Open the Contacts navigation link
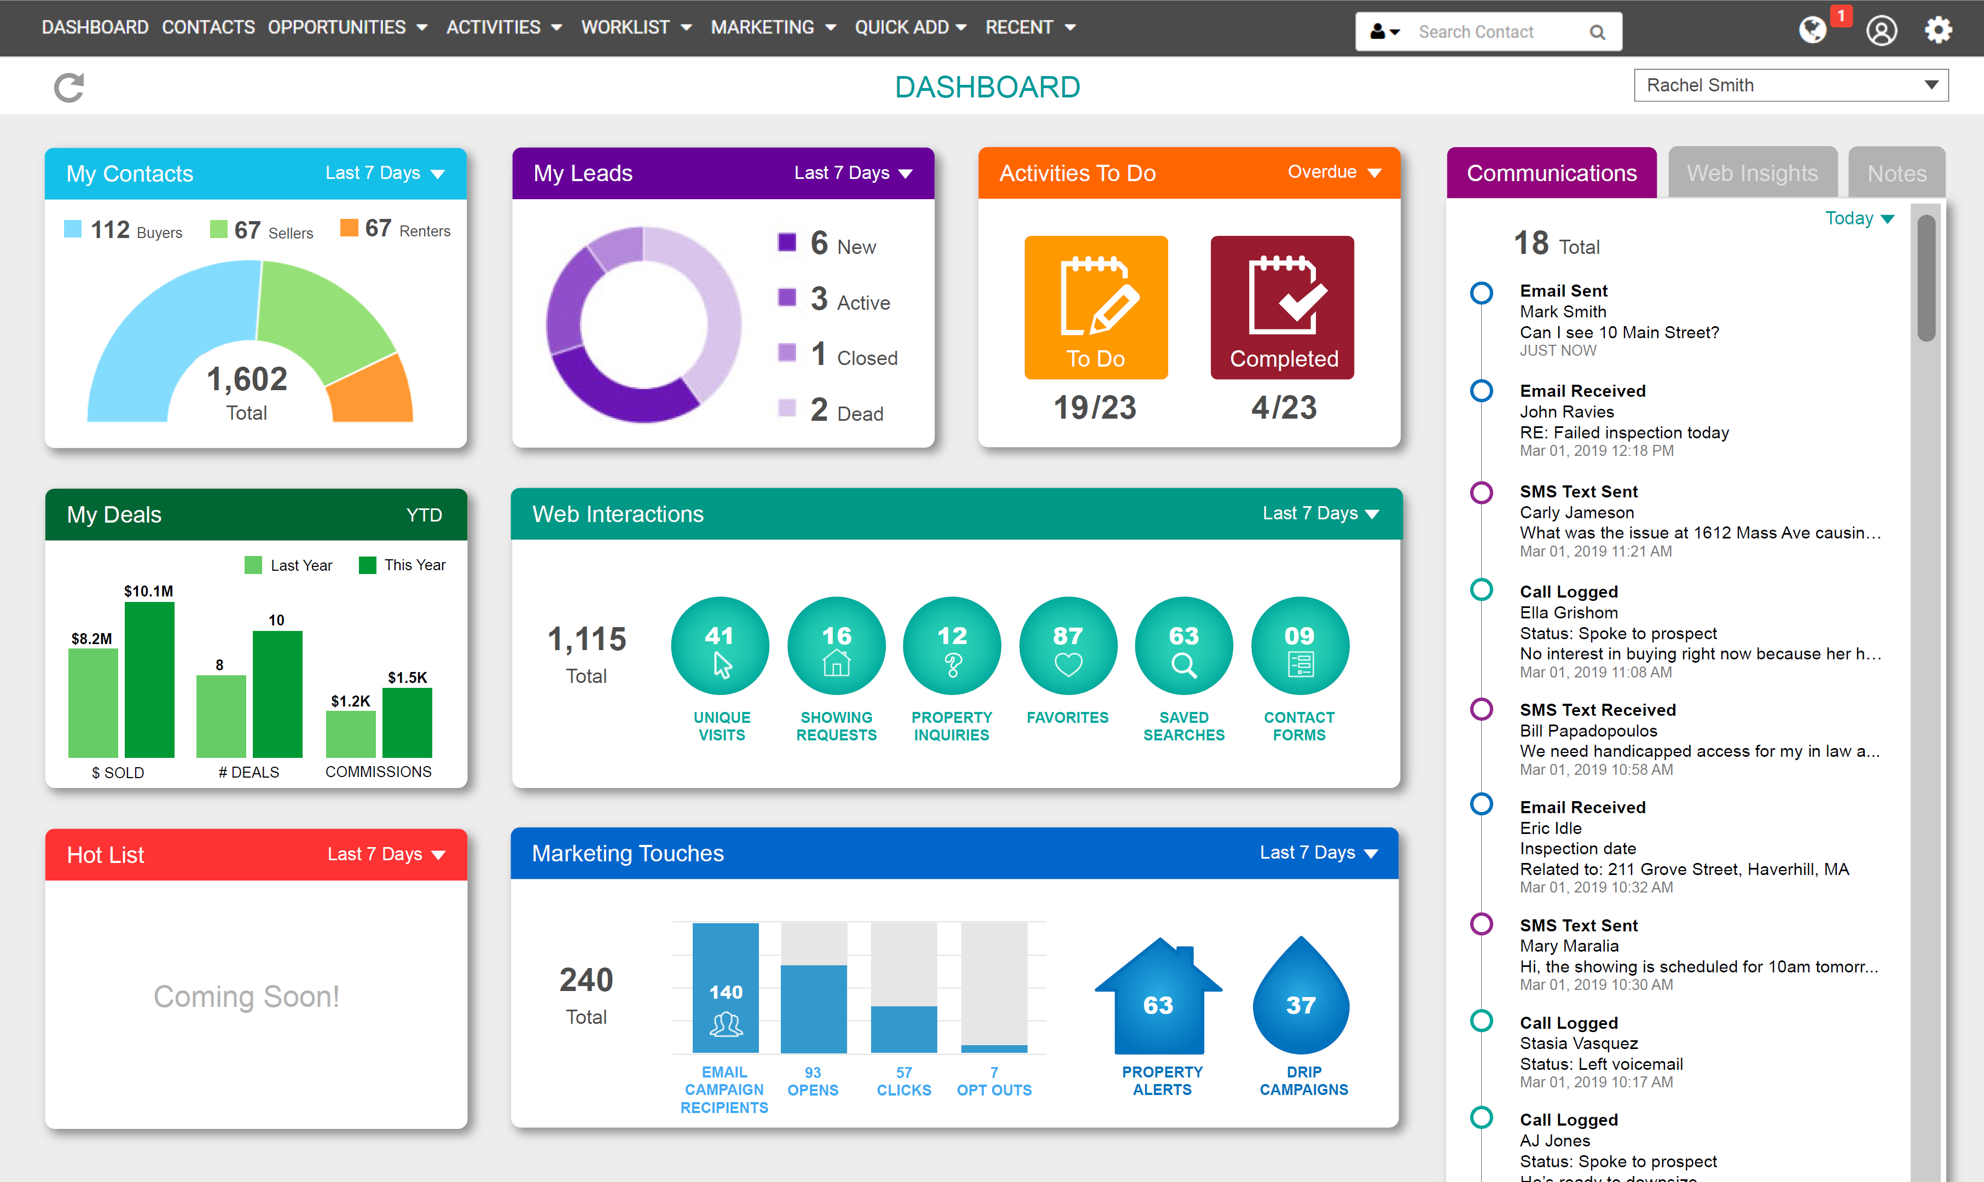 [208, 27]
